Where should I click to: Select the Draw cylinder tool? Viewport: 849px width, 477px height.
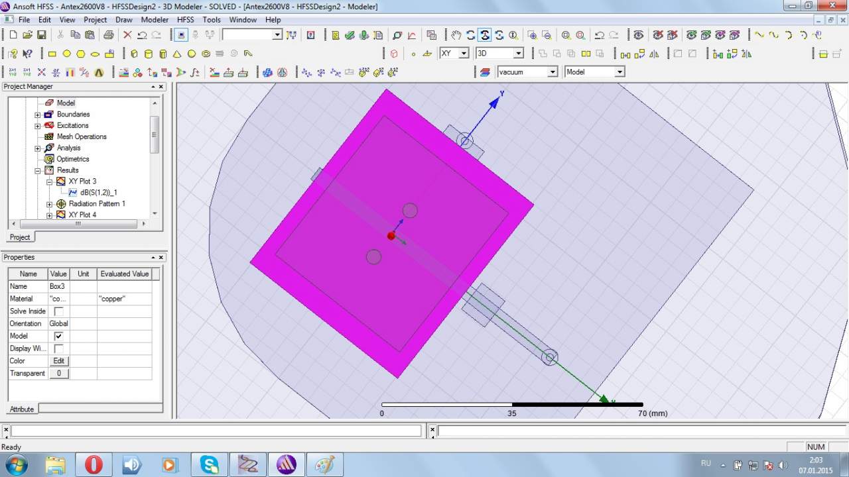pos(148,54)
